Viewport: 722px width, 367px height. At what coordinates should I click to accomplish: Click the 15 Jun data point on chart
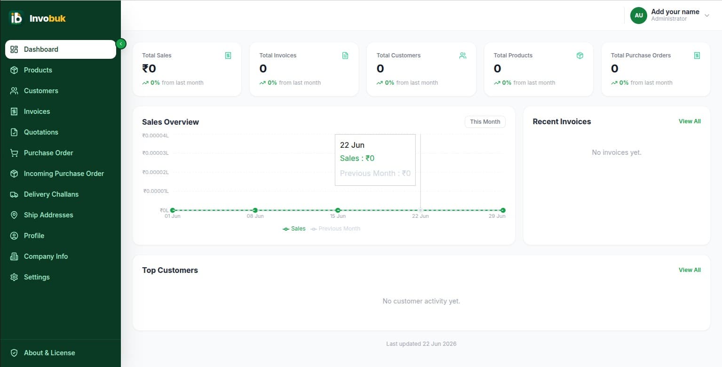338,210
